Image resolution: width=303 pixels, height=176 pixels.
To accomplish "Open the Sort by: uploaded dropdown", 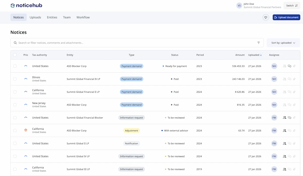I will (x=283, y=43).
